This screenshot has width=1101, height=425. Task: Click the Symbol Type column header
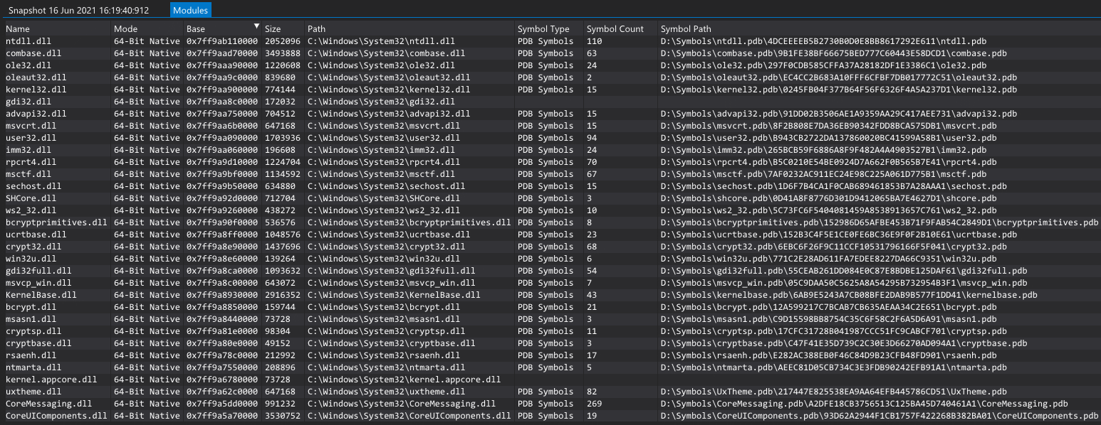(543, 28)
